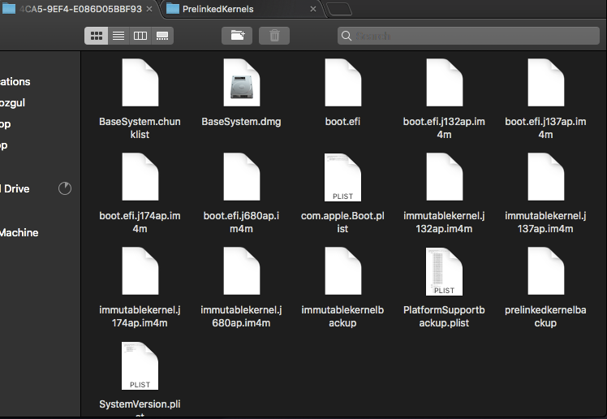607x419 pixels.
Task: Select the immutablekernel.j137ap.im4m file icon
Action: point(546,176)
